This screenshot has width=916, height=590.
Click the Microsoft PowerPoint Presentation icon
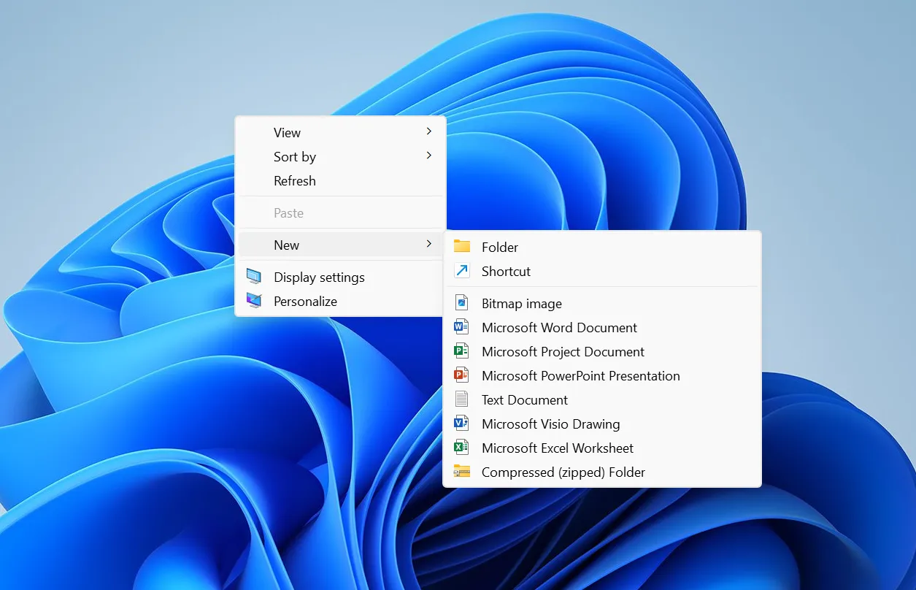coord(462,375)
